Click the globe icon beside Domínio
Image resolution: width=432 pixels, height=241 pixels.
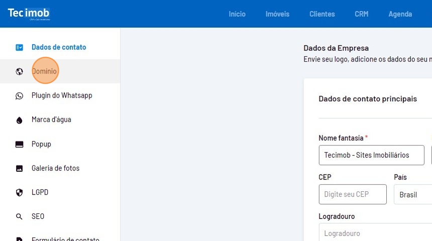pyautogui.click(x=20, y=72)
